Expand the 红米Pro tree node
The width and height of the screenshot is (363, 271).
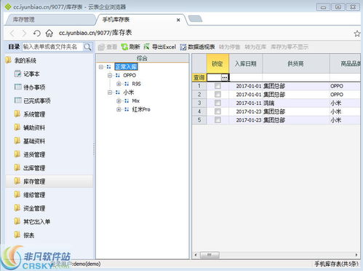pyautogui.click(x=119, y=109)
